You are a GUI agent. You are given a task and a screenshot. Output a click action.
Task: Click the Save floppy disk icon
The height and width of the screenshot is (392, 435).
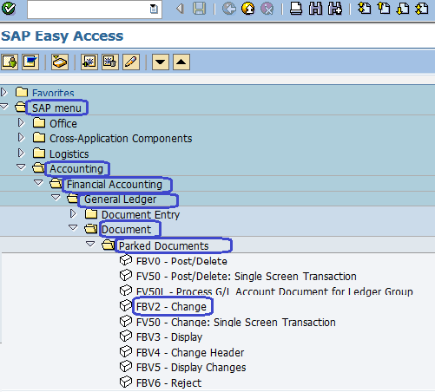point(200,9)
